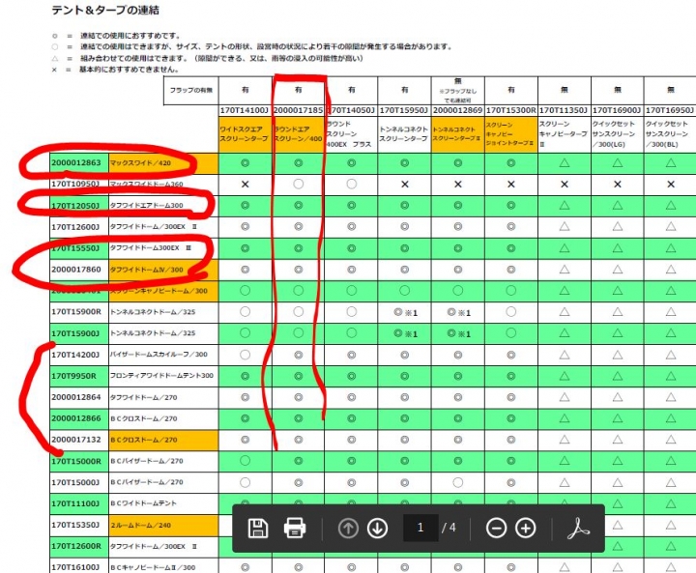The image size is (696, 573).
Task: Click product name バイザードームスカイルーフ/300
Action: pyautogui.click(x=159, y=355)
